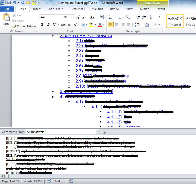Image resolution: width=196 pixels, height=184 pixels.
Task: Click Turkish language indicator
Action: [x=60, y=181]
